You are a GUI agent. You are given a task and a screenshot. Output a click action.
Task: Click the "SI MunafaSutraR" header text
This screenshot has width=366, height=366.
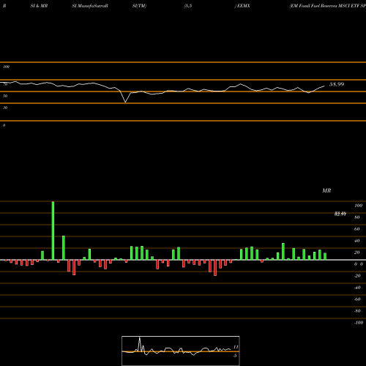(90, 6)
